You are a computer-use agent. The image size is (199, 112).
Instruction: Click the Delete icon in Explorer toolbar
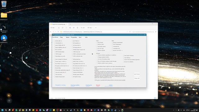click(77, 28)
